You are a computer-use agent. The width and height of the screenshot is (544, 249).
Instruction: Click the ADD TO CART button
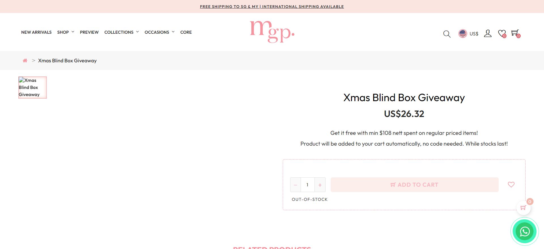pos(415,185)
